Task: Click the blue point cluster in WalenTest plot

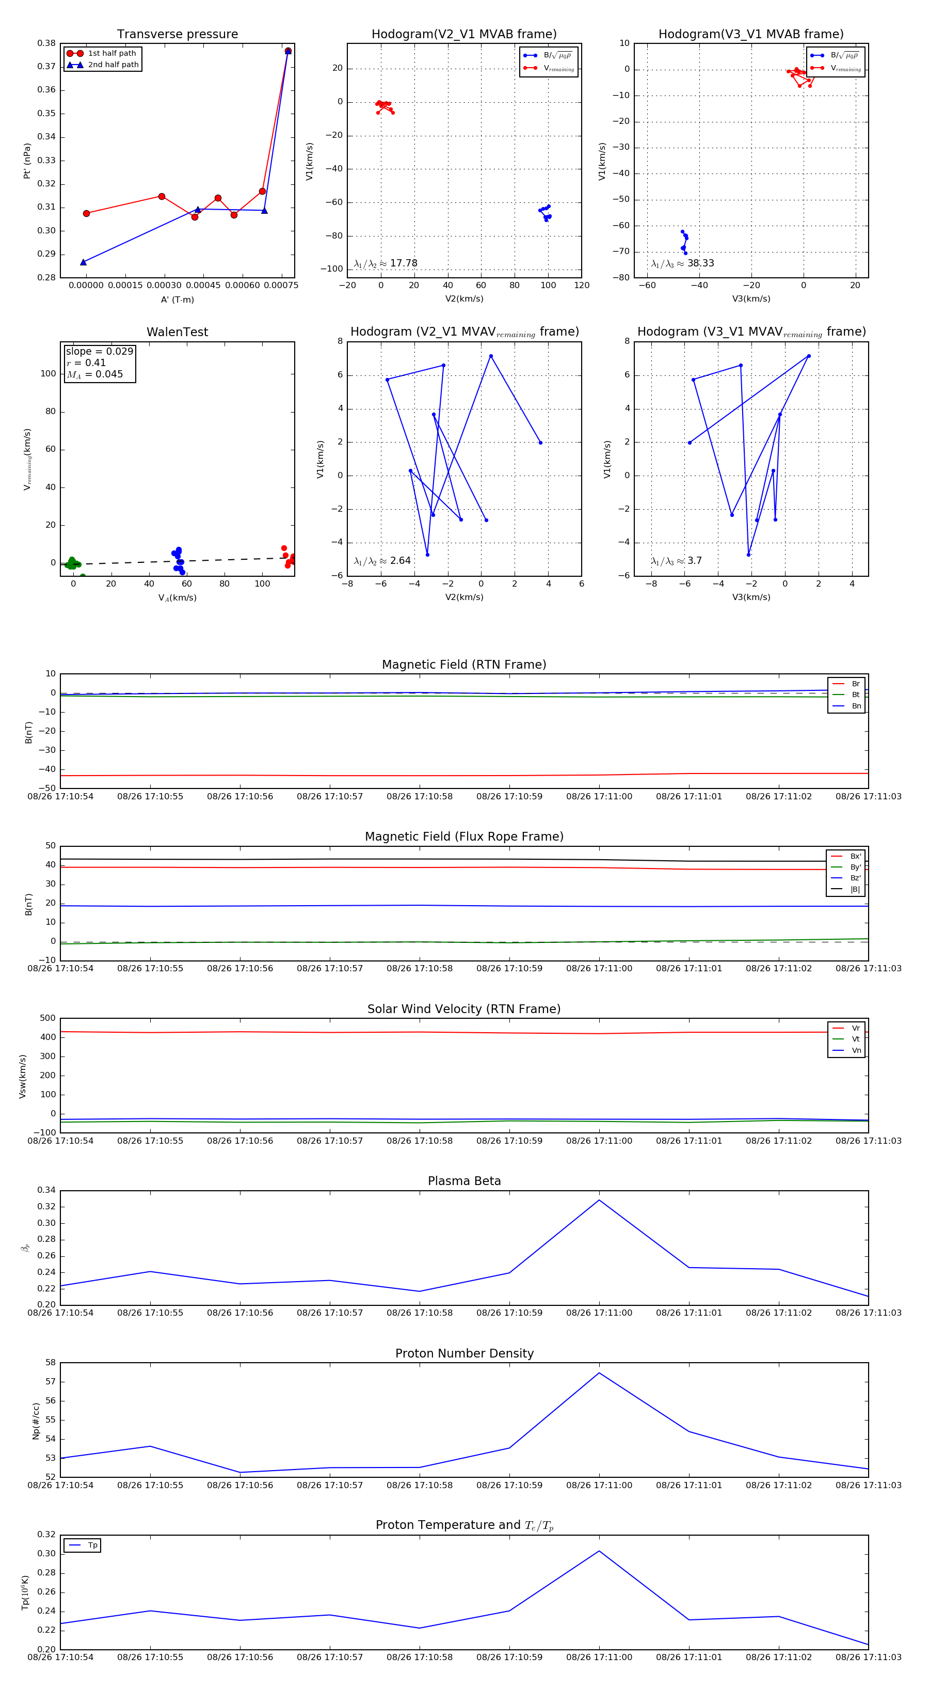Action: (178, 560)
